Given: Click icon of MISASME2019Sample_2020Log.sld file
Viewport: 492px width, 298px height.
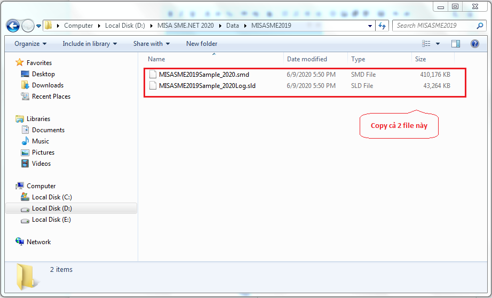Looking at the screenshot, I should tap(153, 85).
